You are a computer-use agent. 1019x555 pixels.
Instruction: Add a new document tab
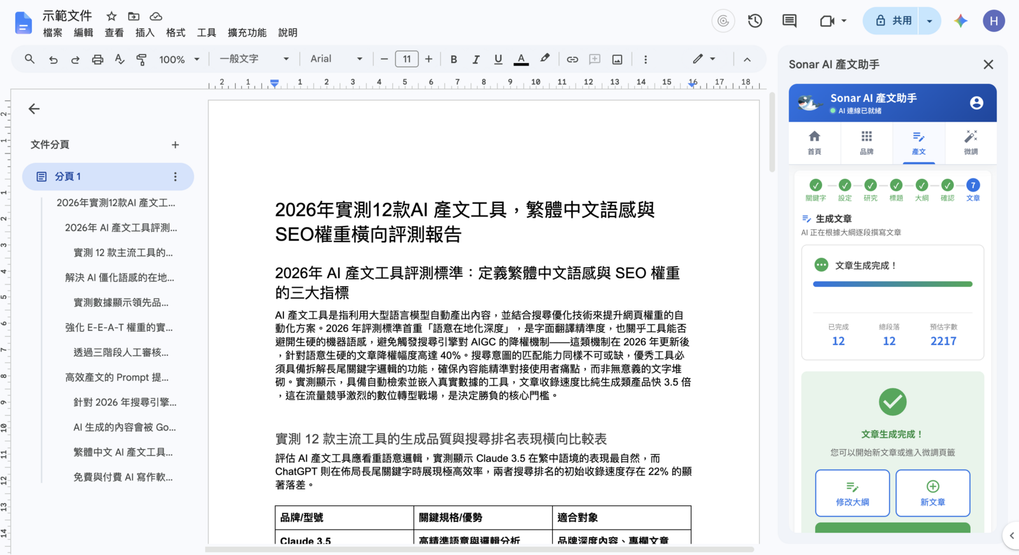click(x=175, y=145)
